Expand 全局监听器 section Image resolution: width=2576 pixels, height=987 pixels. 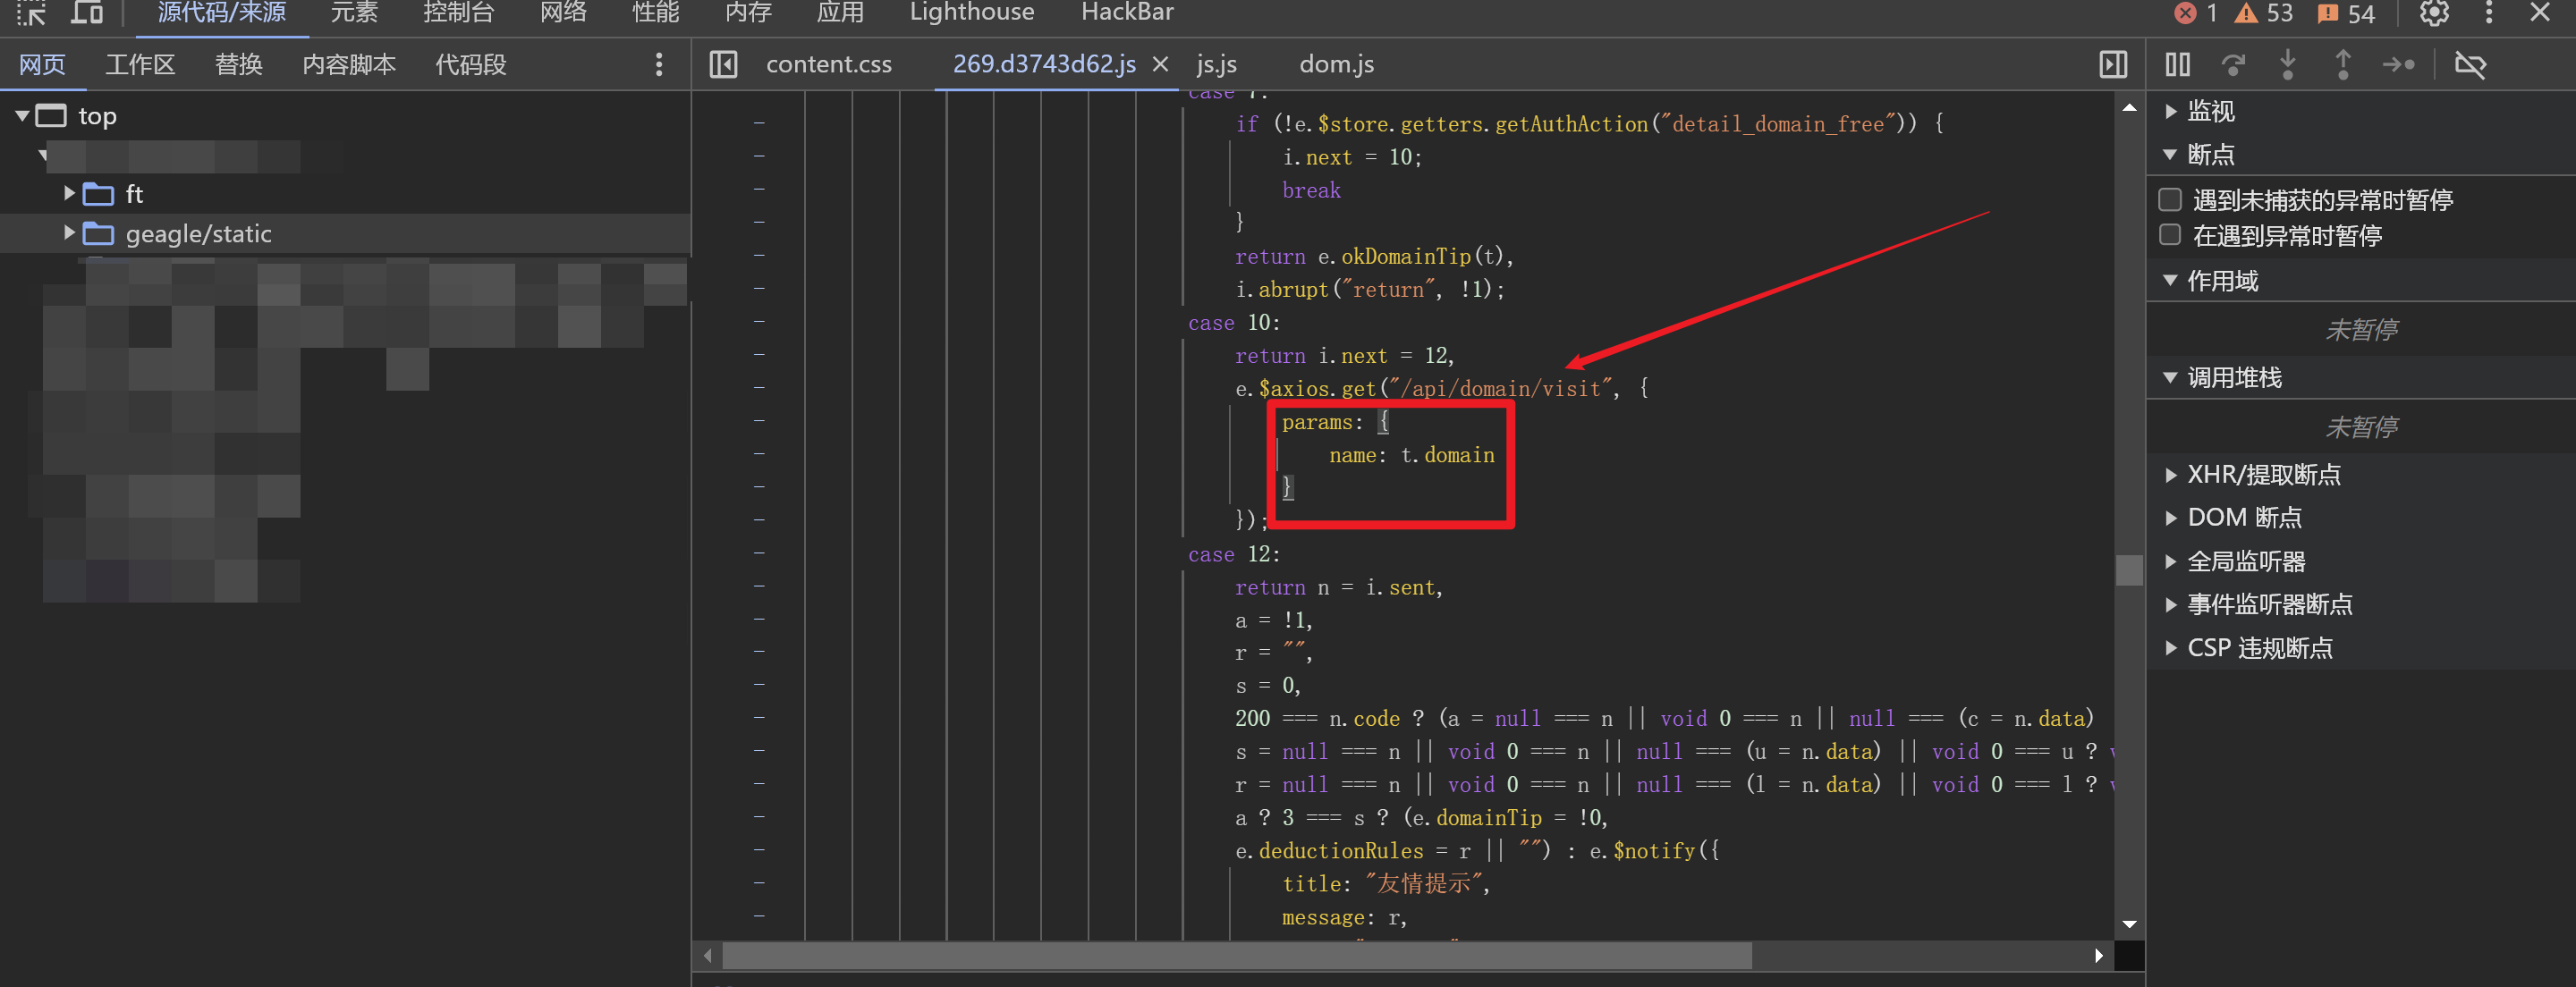tap(2170, 562)
